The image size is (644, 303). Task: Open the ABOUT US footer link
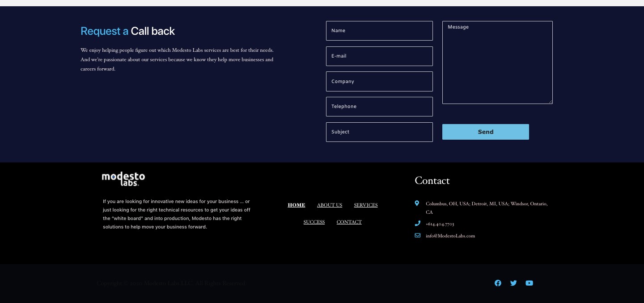[x=330, y=205]
